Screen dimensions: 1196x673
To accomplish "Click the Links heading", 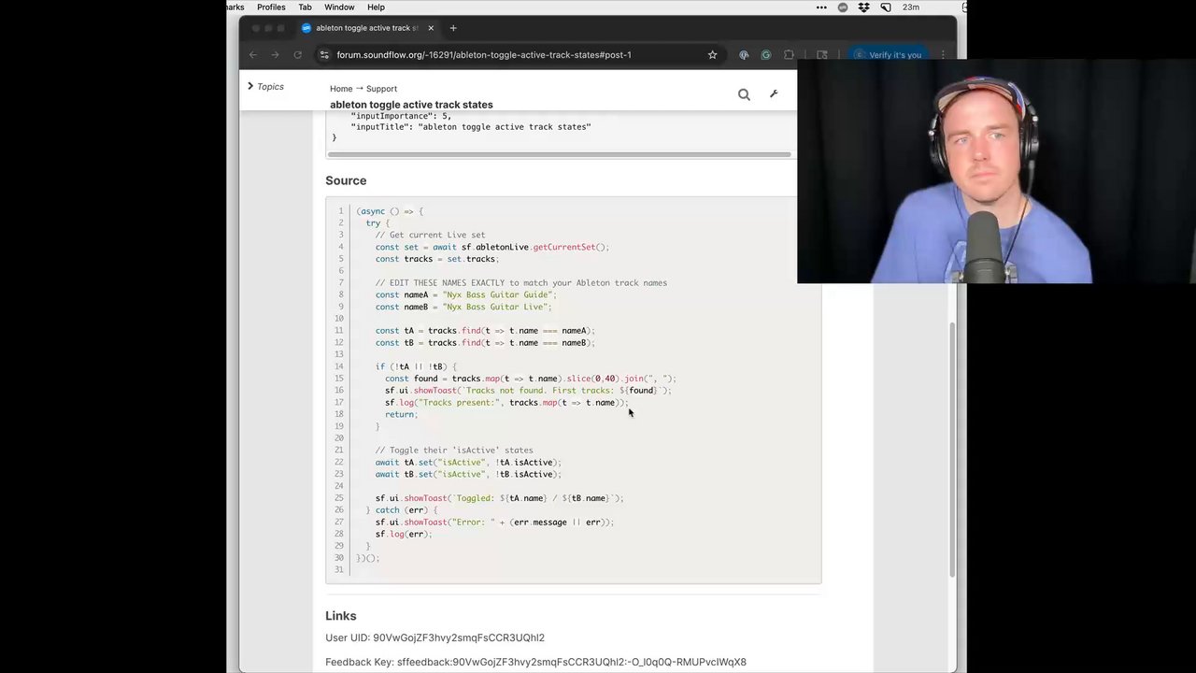I will pos(341,616).
